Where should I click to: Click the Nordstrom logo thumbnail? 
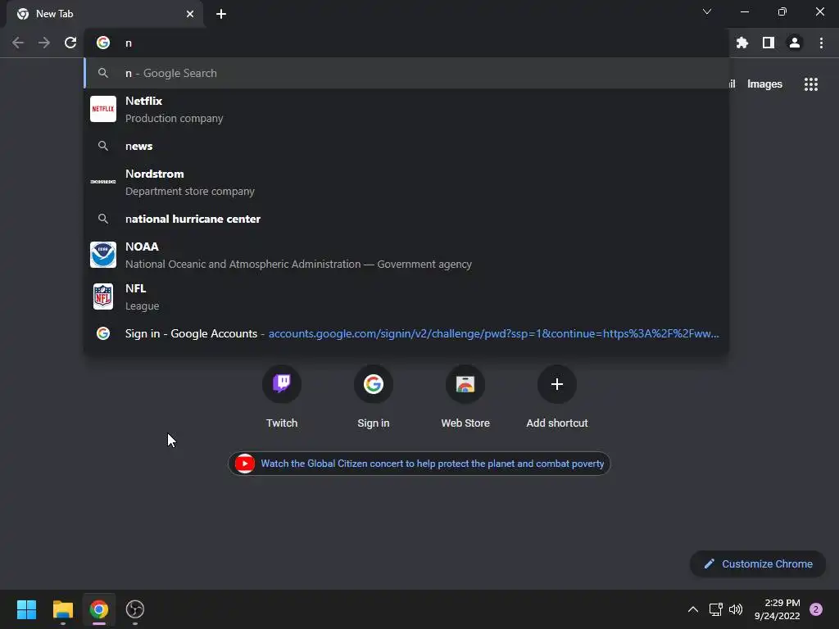click(x=103, y=182)
